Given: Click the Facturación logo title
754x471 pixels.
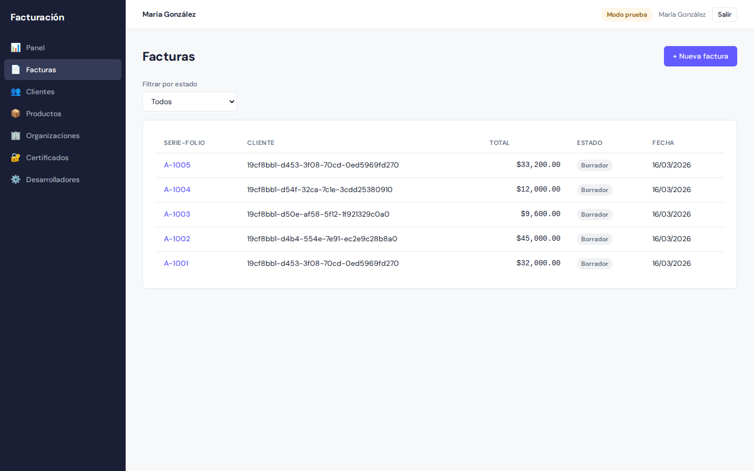Looking at the screenshot, I should coord(38,17).
